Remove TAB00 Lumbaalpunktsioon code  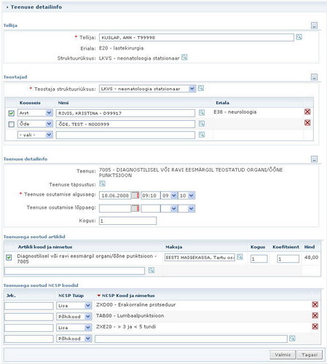[315, 315]
